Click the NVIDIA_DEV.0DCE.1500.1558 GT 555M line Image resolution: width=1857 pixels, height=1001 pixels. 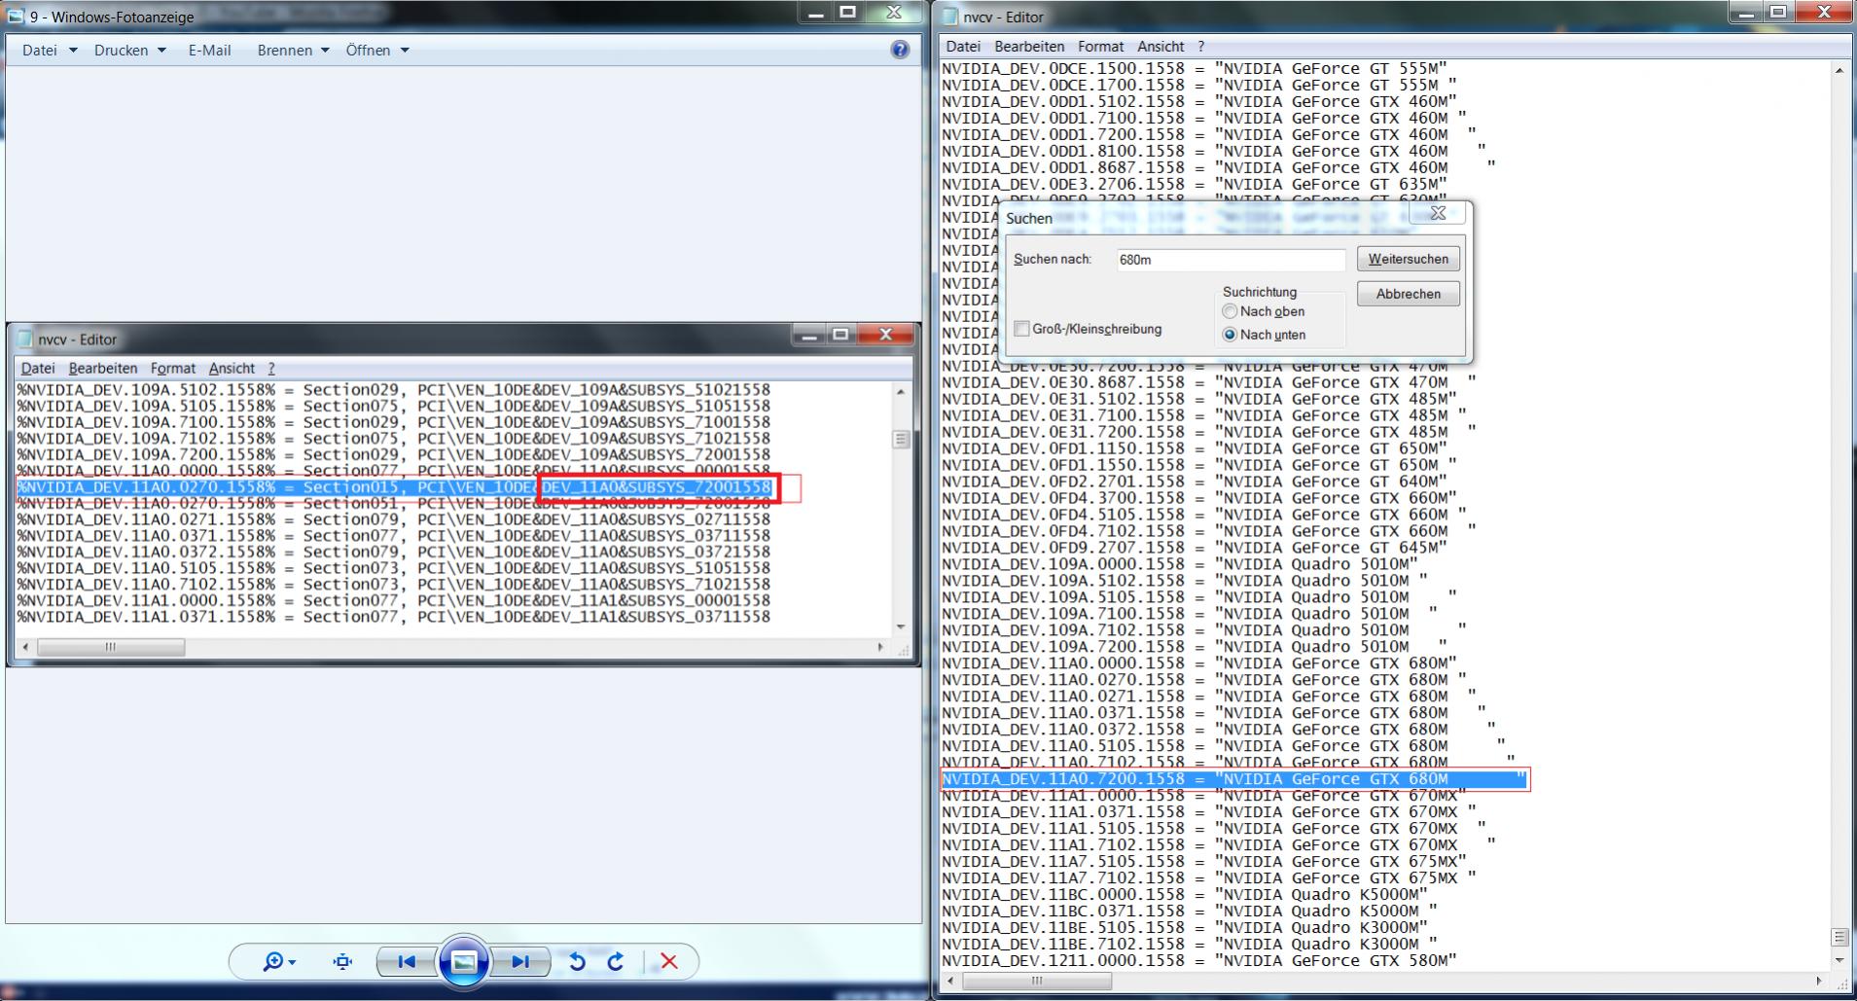(x=1194, y=68)
